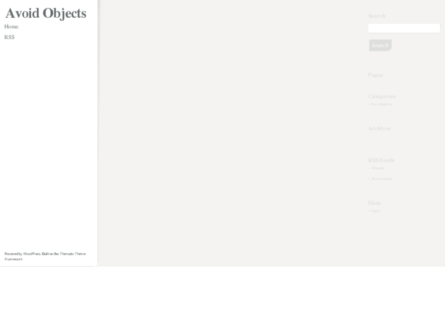Click the blank white area below page
Screen dimensions: 445x334
coord(223,300)
